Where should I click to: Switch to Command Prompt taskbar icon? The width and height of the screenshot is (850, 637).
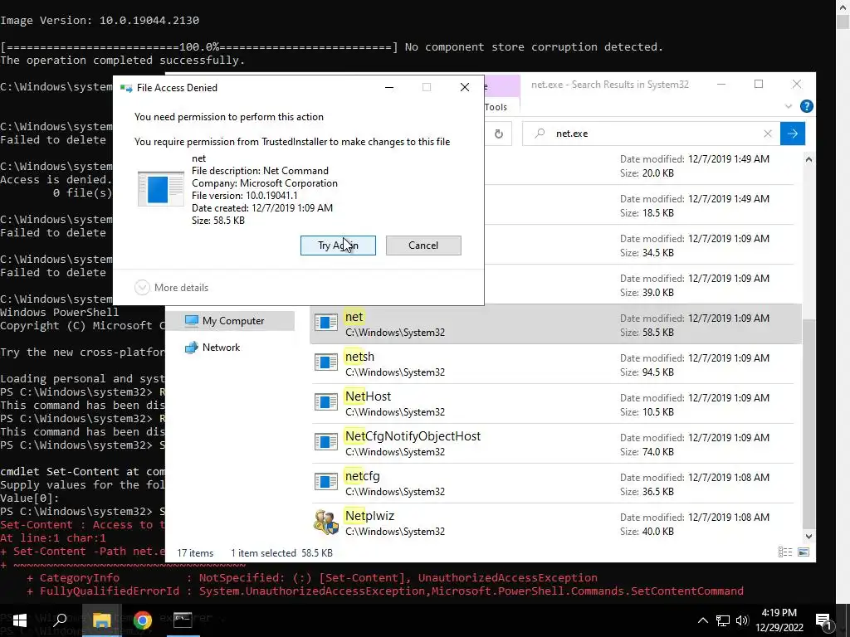coord(183,620)
